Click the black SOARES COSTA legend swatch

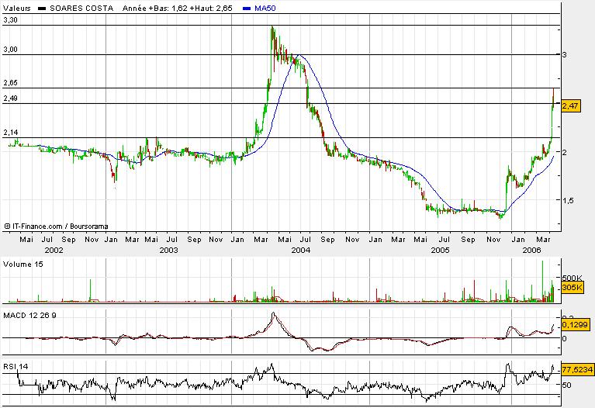coord(42,9)
